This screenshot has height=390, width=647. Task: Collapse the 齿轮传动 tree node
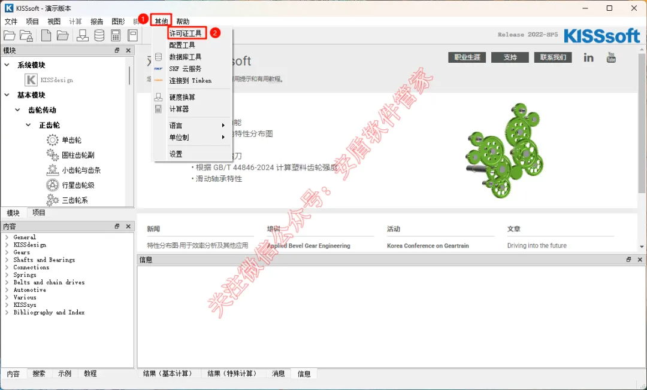click(17, 110)
